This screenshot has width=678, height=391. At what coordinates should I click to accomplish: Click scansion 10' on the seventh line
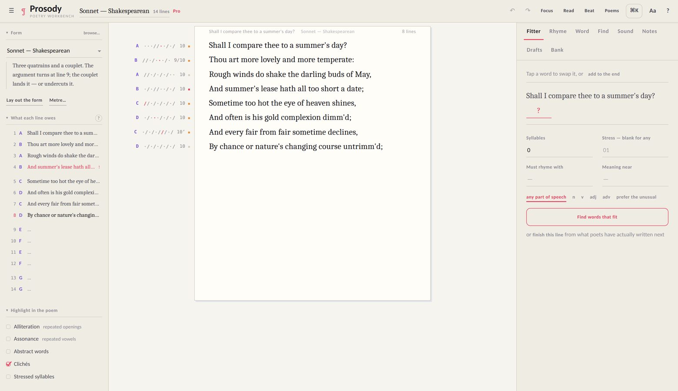coord(181,132)
